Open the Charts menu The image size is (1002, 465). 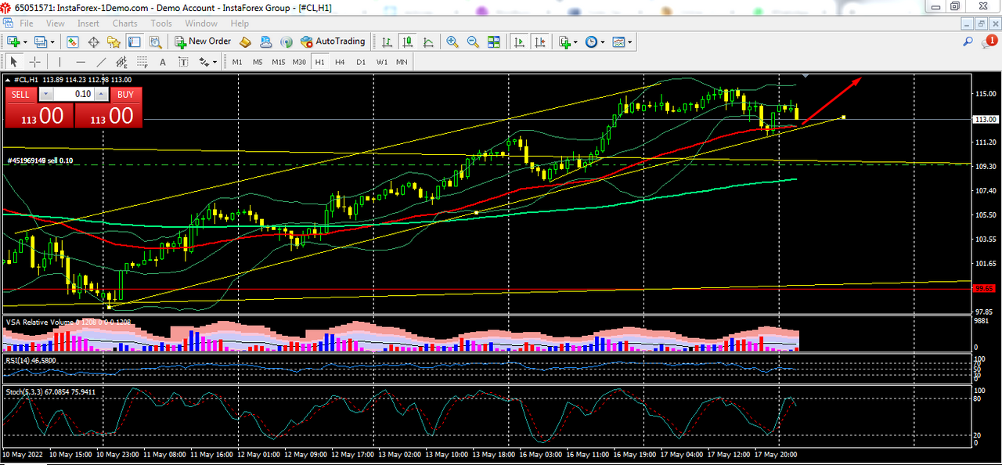pyautogui.click(x=124, y=23)
